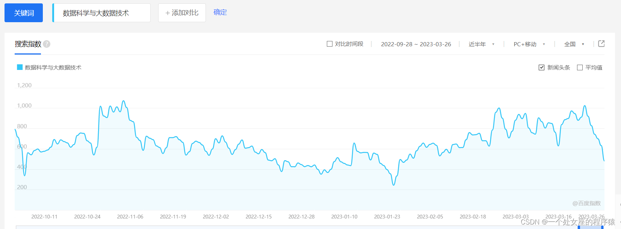This screenshot has width=621, height=229.
Task: Click the keyword input field 数据科学与大数据技术
Action: pyautogui.click(x=101, y=13)
